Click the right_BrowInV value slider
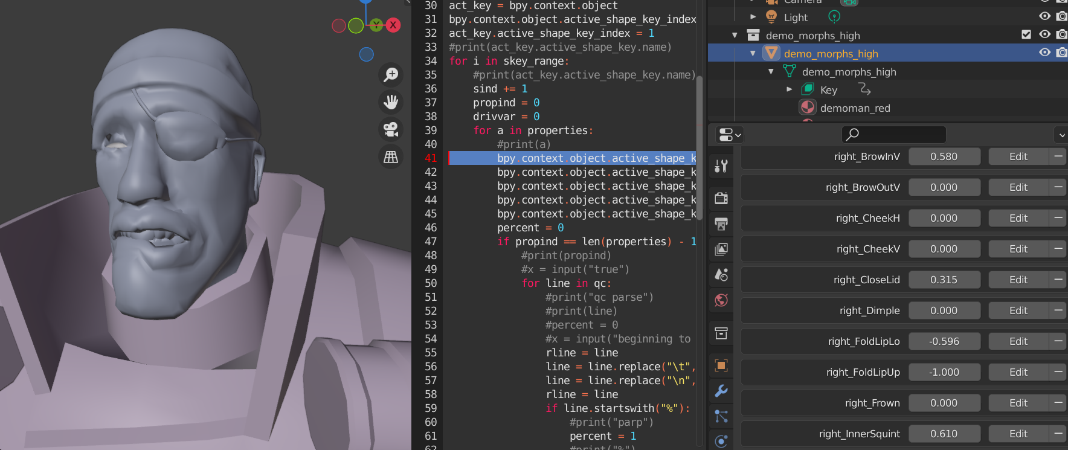Screen dimensions: 1068x450 click(945, 156)
